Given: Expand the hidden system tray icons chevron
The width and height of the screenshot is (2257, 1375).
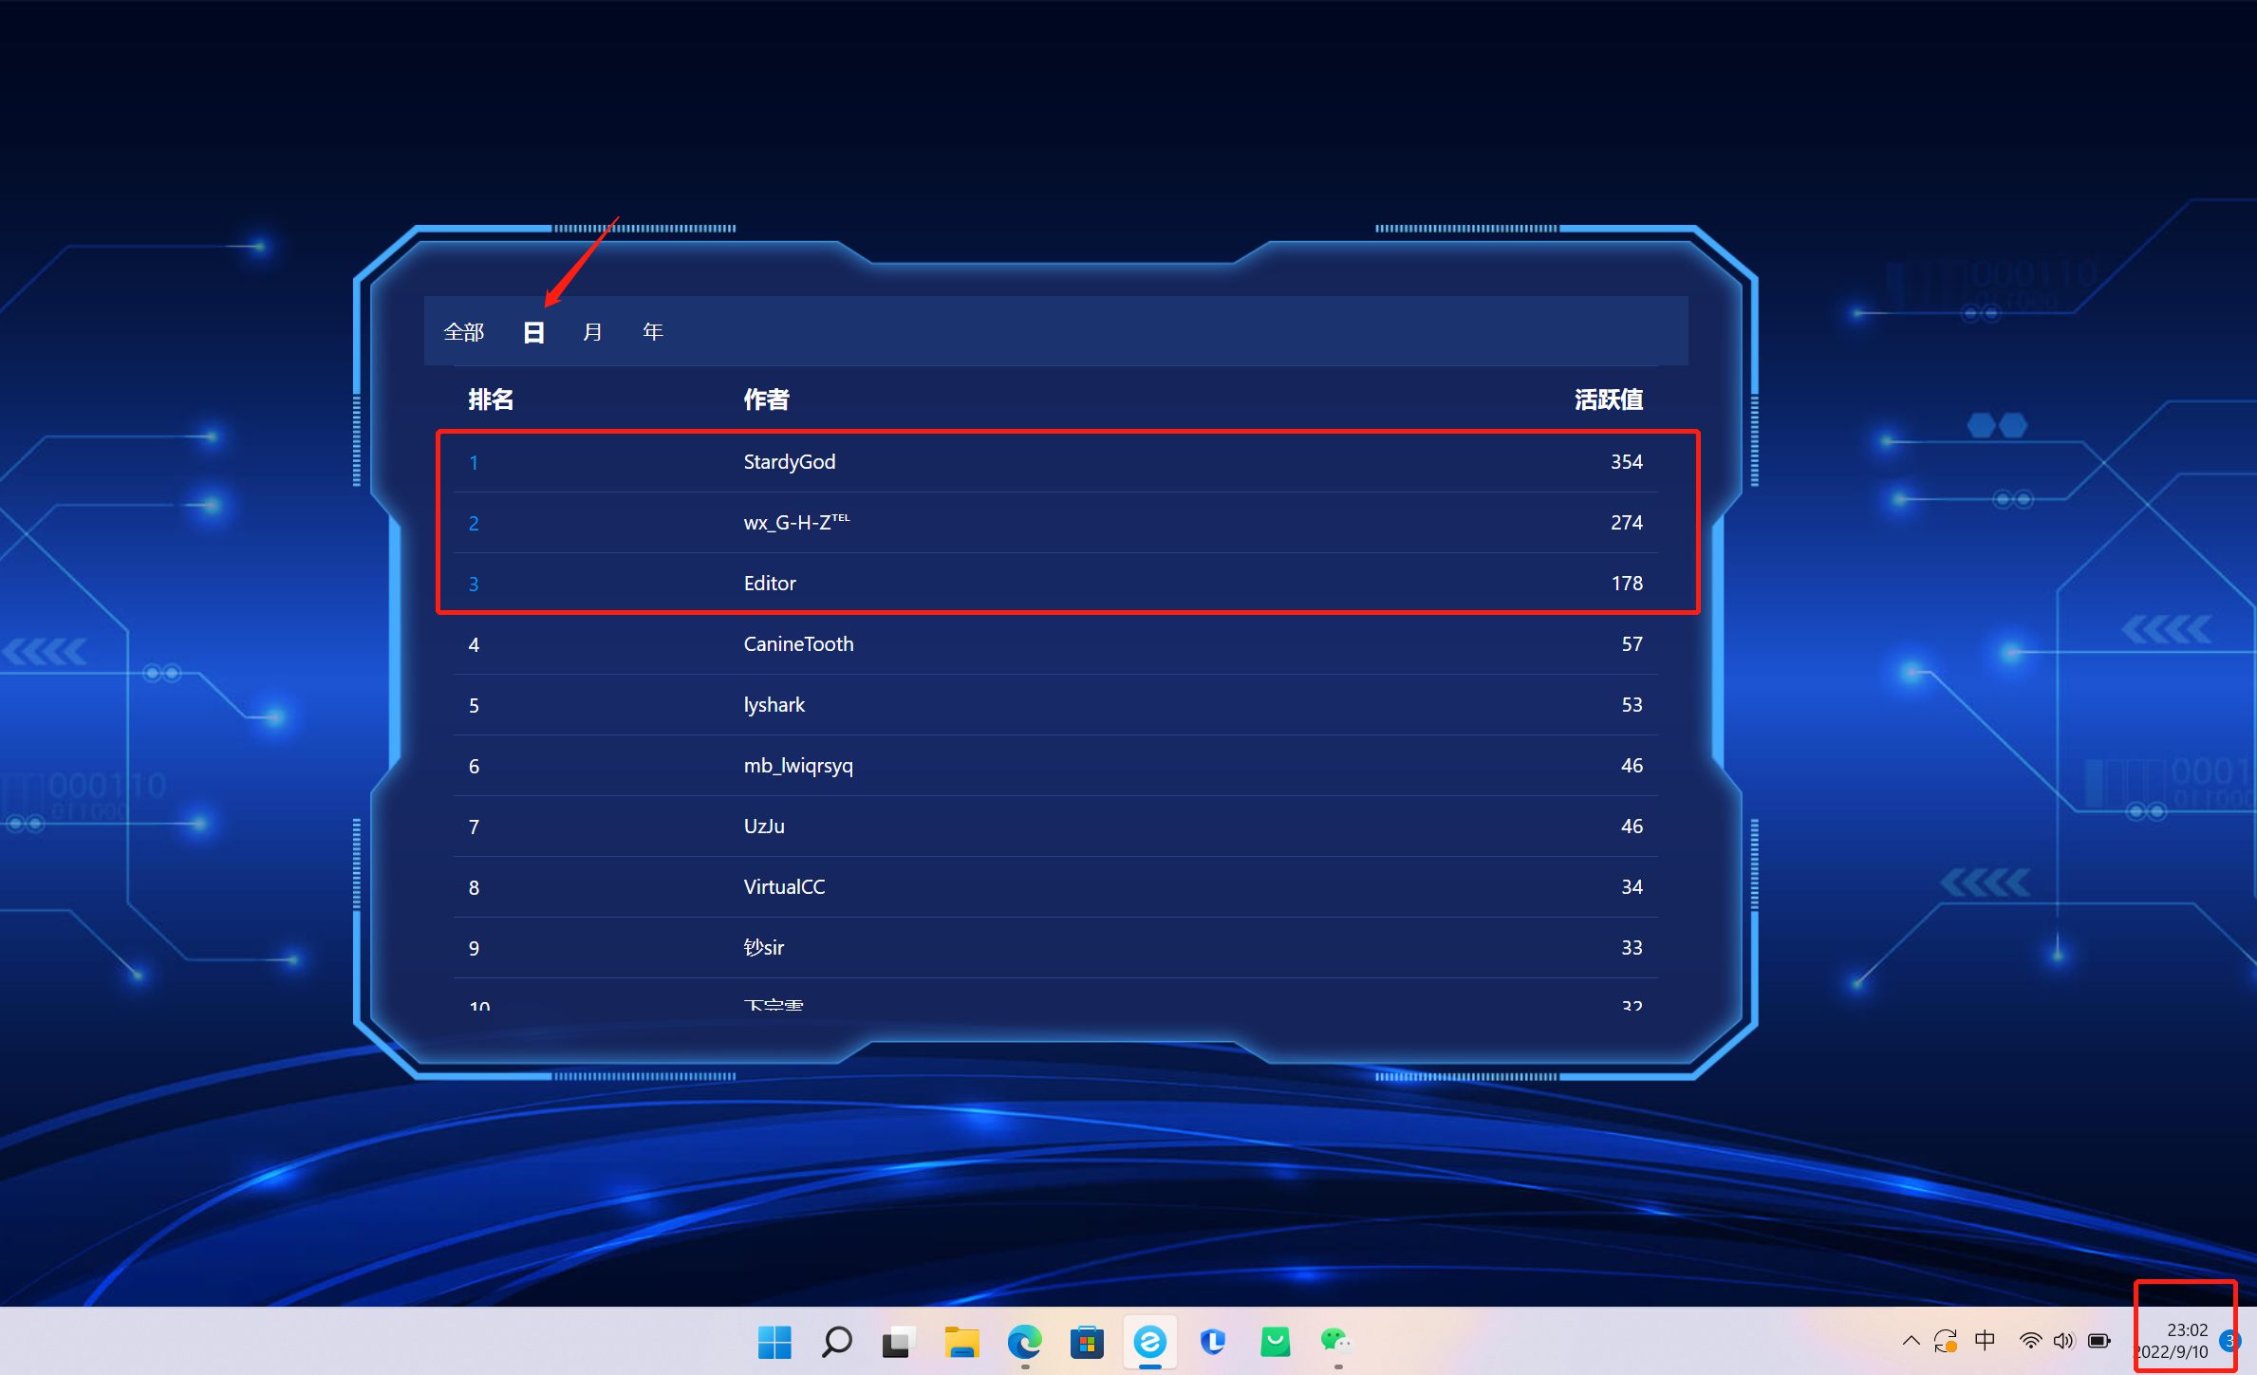Looking at the screenshot, I should [x=1911, y=1341].
